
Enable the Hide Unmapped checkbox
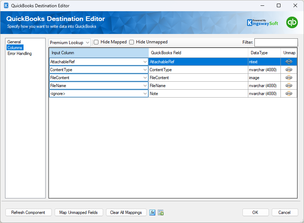pyautogui.click(x=132, y=42)
